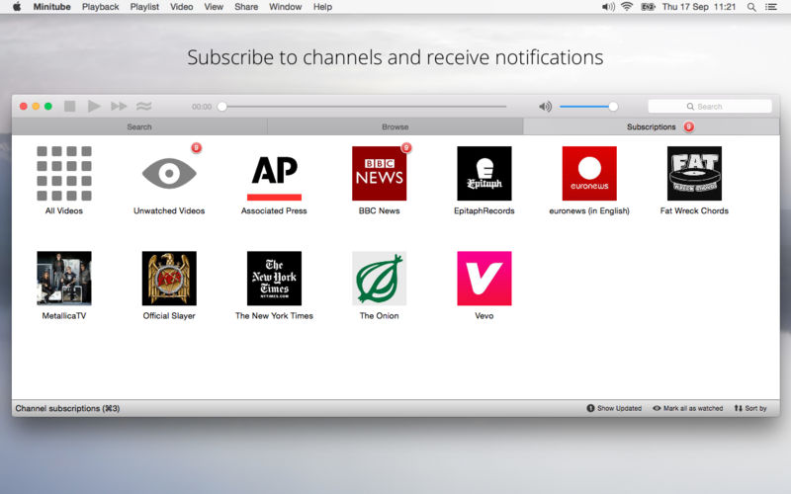
Task: Click the Stop playback button
Action: tap(69, 107)
